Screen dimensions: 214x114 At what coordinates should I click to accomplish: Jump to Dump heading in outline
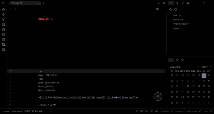[x=175, y=28]
